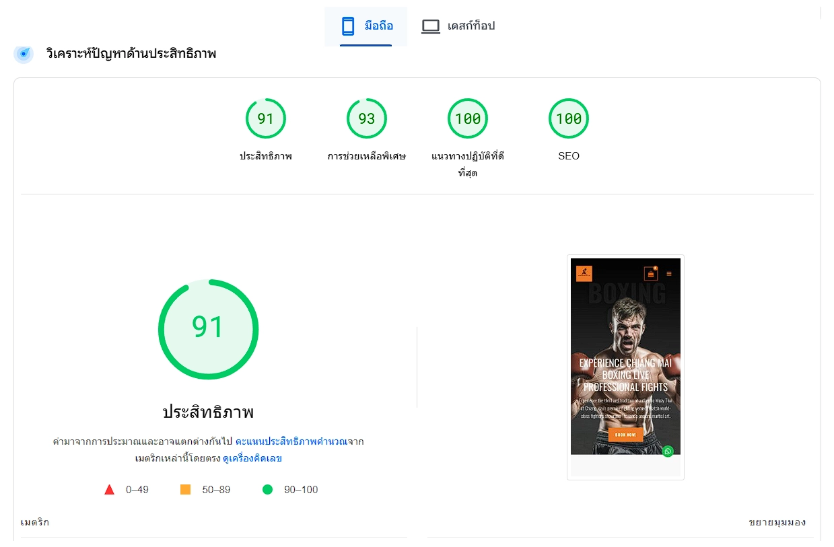Open the ดูเครื่องคิดเลข calculator link
The width and height of the screenshot is (834, 547).
(x=252, y=458)
